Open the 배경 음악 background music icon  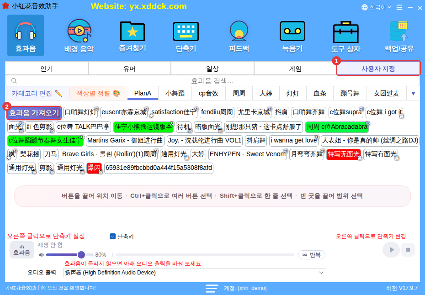pos(79,35)
